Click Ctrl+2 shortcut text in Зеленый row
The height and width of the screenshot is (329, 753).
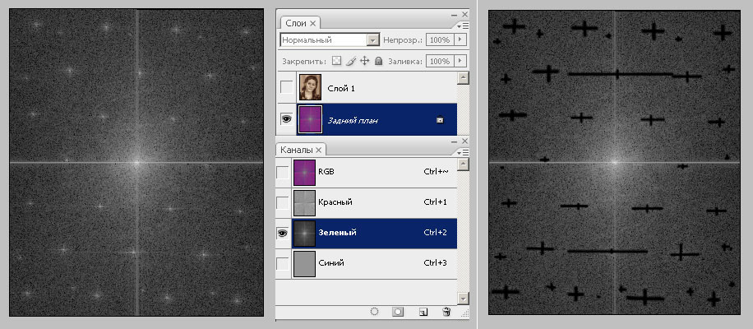click(x=435, y=233)
